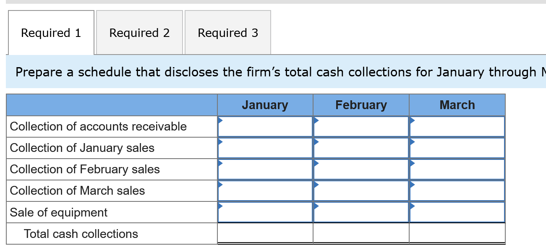Click the blue flag in March accounts receivable cell
This screenshot has height=248, width=546.
click(412, 121)
